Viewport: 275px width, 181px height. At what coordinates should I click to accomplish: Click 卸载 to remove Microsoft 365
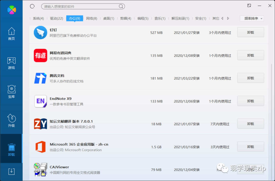[x=250, y=147]
